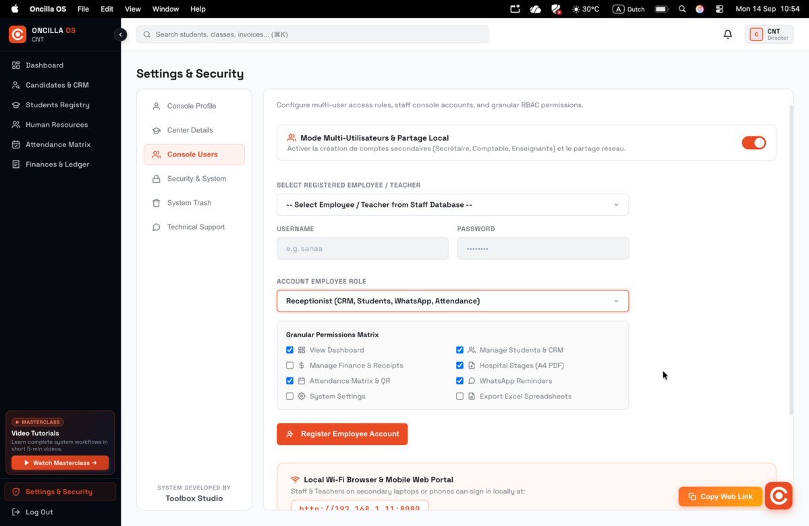Click the Copy Web Link button

[720, 496]
